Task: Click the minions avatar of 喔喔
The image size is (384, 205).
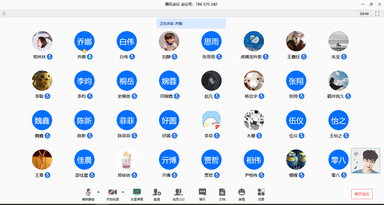Action: tap(296, 159)
